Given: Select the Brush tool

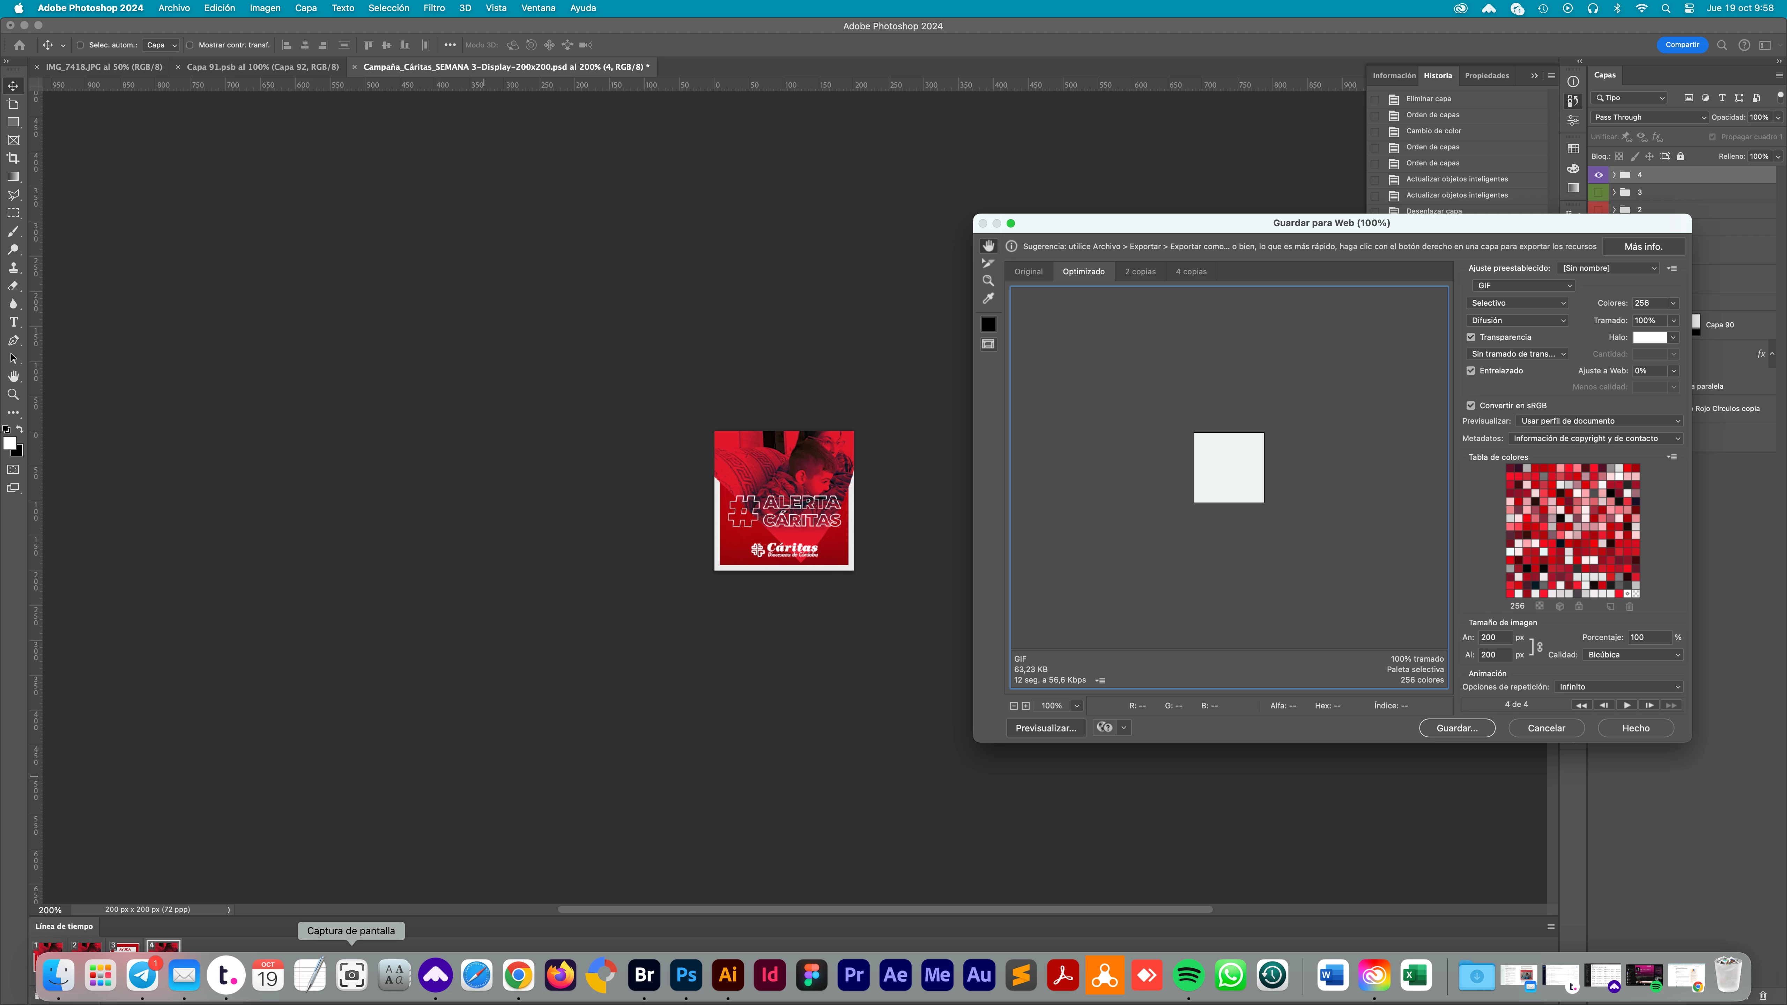Looking at the screenshot, I should coord(13,231).
